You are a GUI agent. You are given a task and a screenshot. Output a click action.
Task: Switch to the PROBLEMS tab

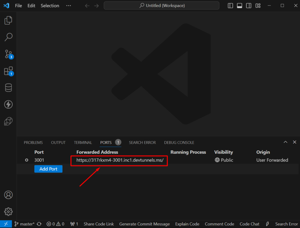point(33,143)
